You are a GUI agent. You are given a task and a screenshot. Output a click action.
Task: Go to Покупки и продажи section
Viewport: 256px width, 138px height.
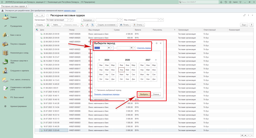tap(18, 44)
